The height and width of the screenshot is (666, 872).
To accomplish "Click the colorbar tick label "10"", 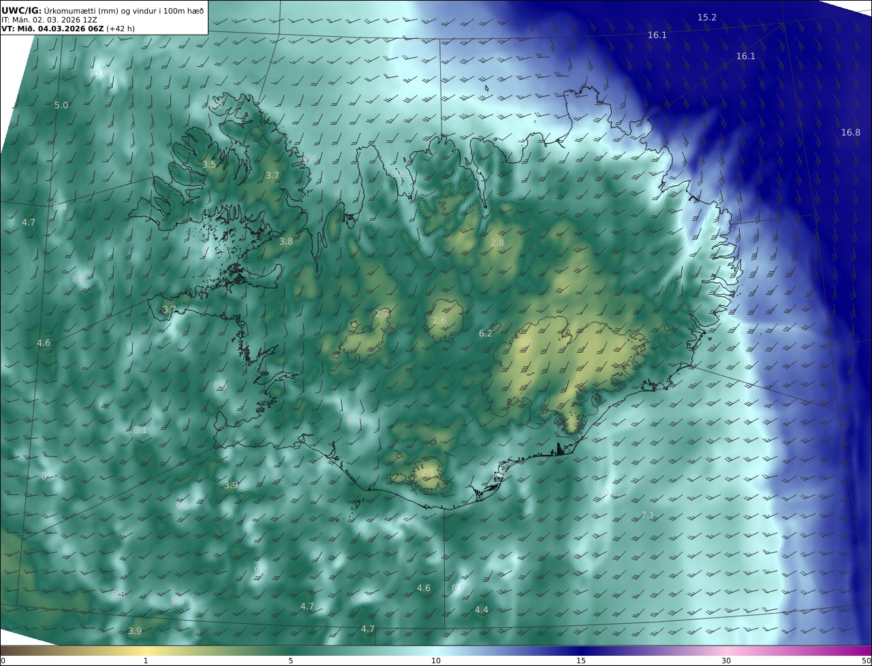I will tap(436, 661).
